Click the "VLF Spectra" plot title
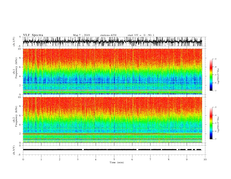 pyautogui.click(x=33, y=35)
